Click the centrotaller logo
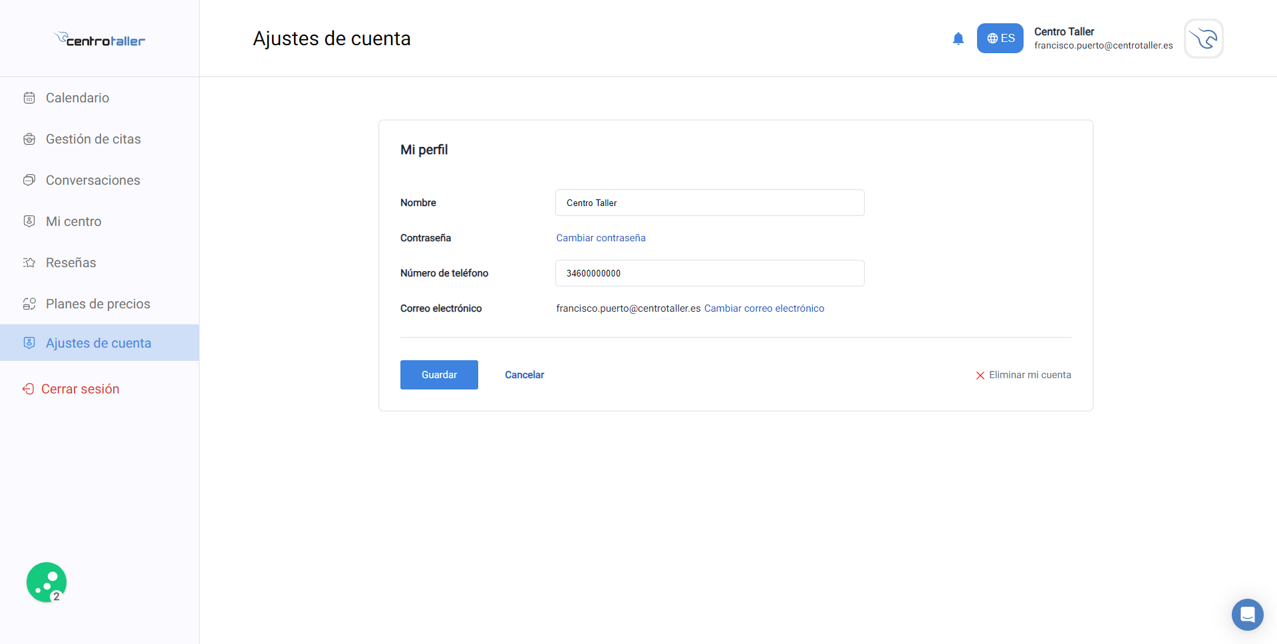Image resolution: width=1277 pixels, height=644 pixels. [x=99, y=39]
